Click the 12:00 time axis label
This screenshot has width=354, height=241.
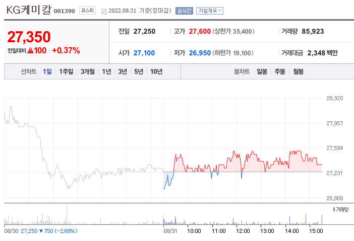pos(243,231)
